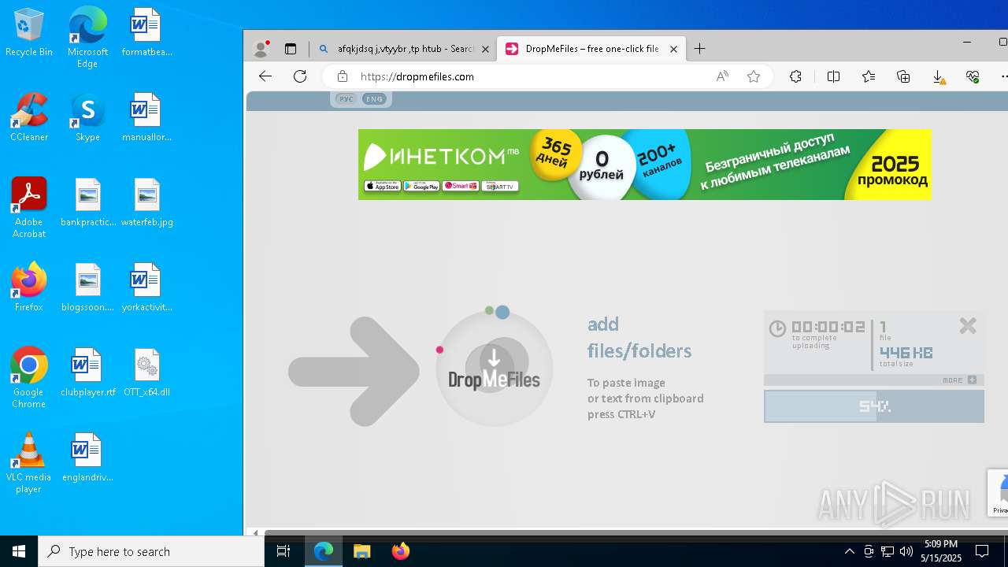This screenshot has height=567, width=1008.
Task: Open the Windows Start menu
Action: point(19,551)
